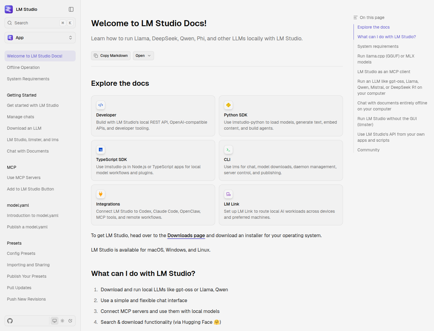Click the Presets section heading

(14, 243)
